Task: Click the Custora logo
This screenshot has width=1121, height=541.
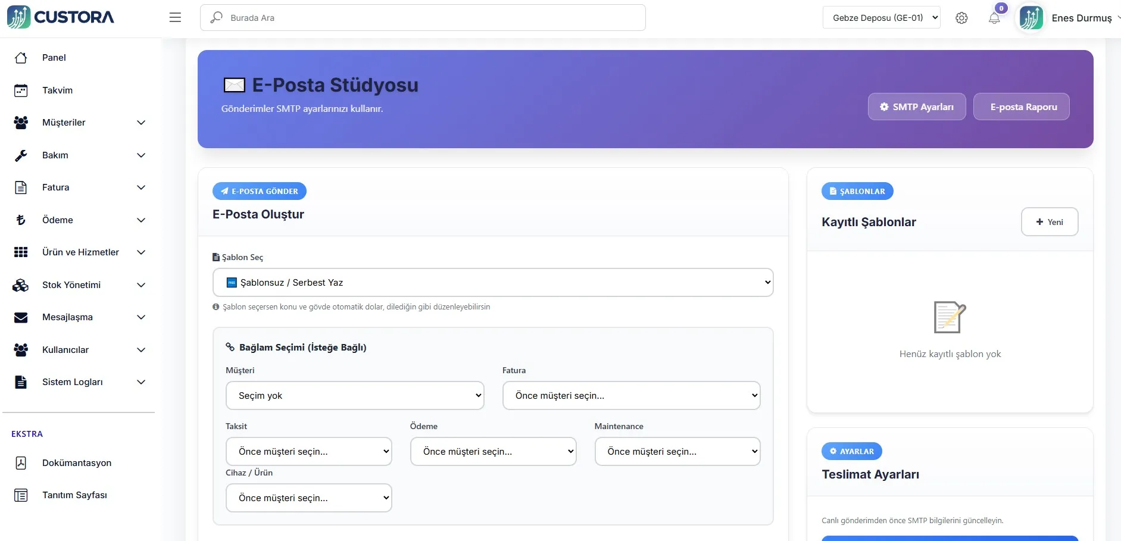Action: click(61, 17)
